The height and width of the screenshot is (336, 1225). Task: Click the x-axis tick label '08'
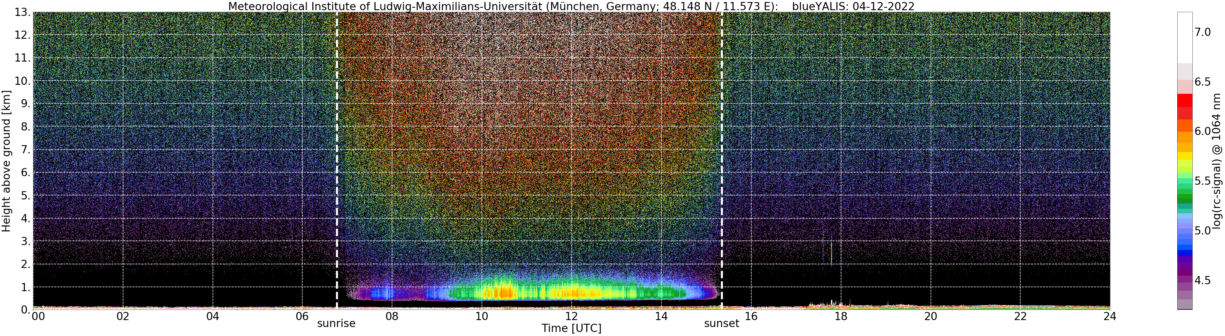click(x=392, y=316)
